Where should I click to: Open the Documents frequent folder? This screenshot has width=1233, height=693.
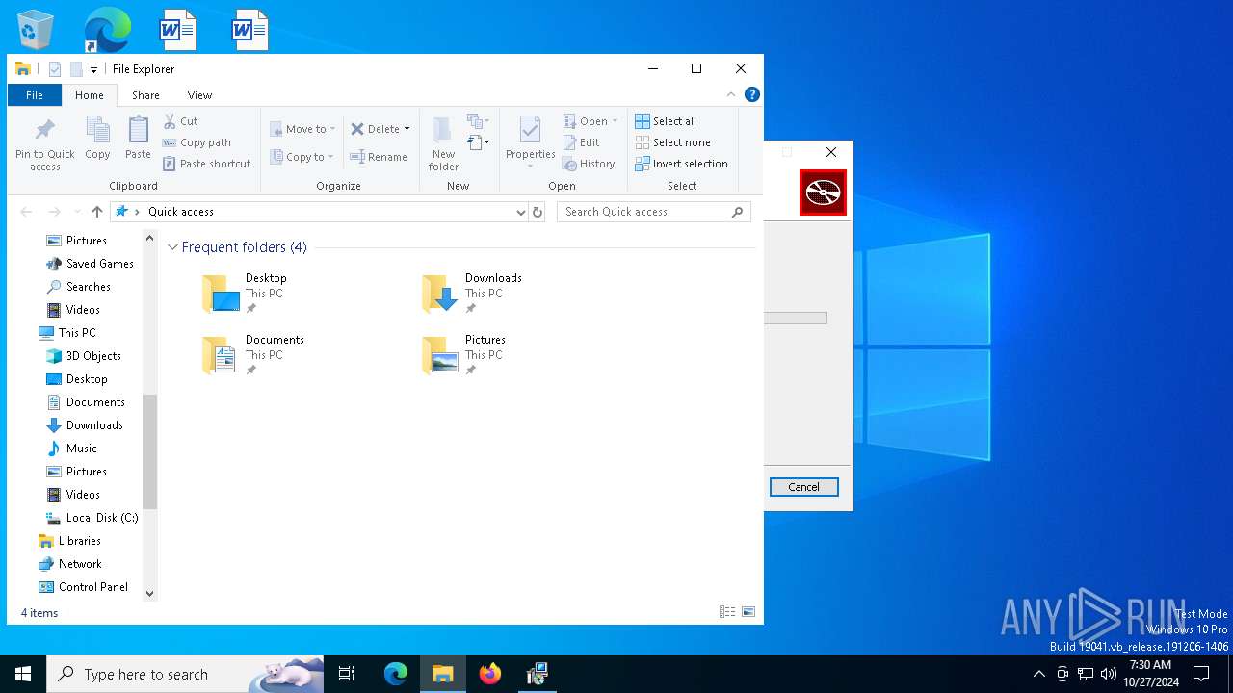[x=252, y=355]
